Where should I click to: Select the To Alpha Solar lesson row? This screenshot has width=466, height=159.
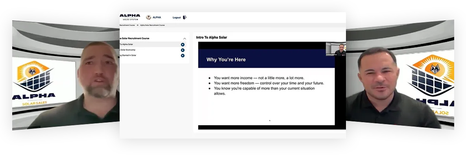pos(153,44)
